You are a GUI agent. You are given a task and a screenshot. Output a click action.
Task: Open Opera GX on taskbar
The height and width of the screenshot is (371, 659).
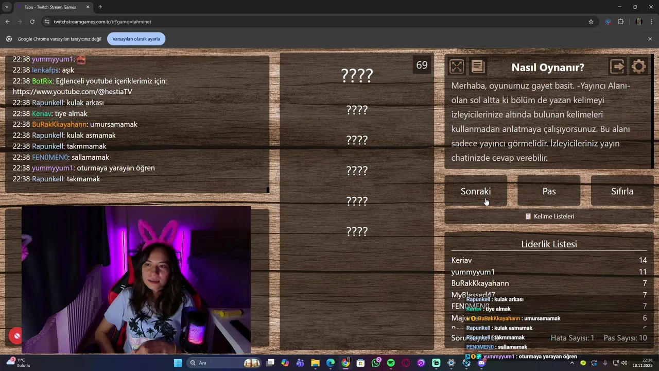[406, 363]
